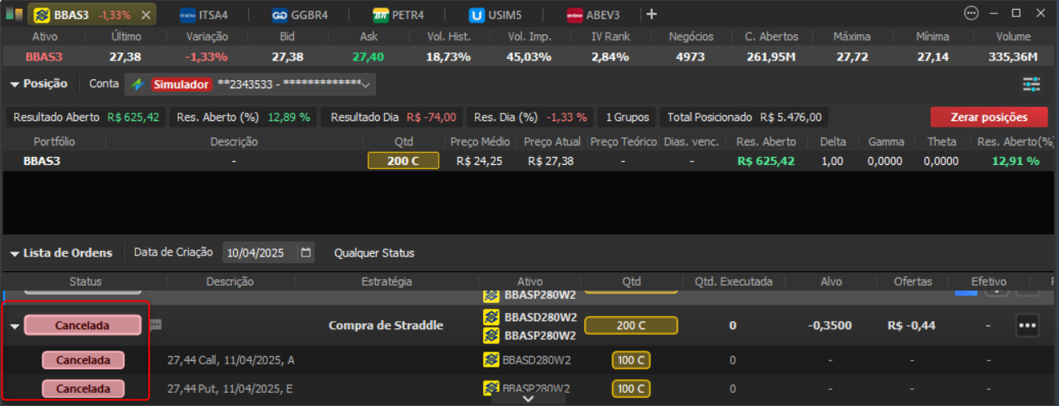Click the Banco do Brasil logo on BBAS3 tab
1059x406 pixels.
[x=41, y=15]
